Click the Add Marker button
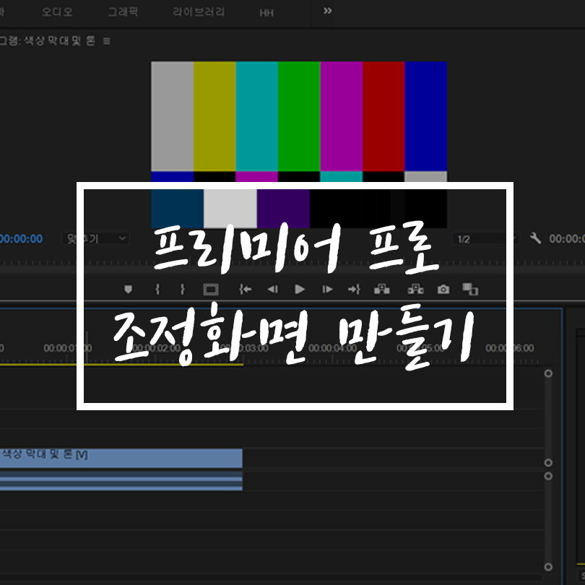The width and height of the screenshot is (585, 585). coord(128,289)
